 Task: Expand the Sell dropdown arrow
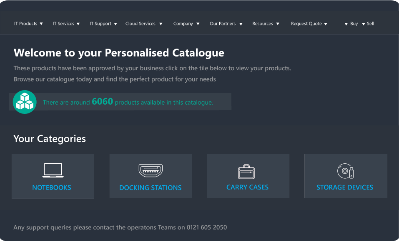(364, 24)
